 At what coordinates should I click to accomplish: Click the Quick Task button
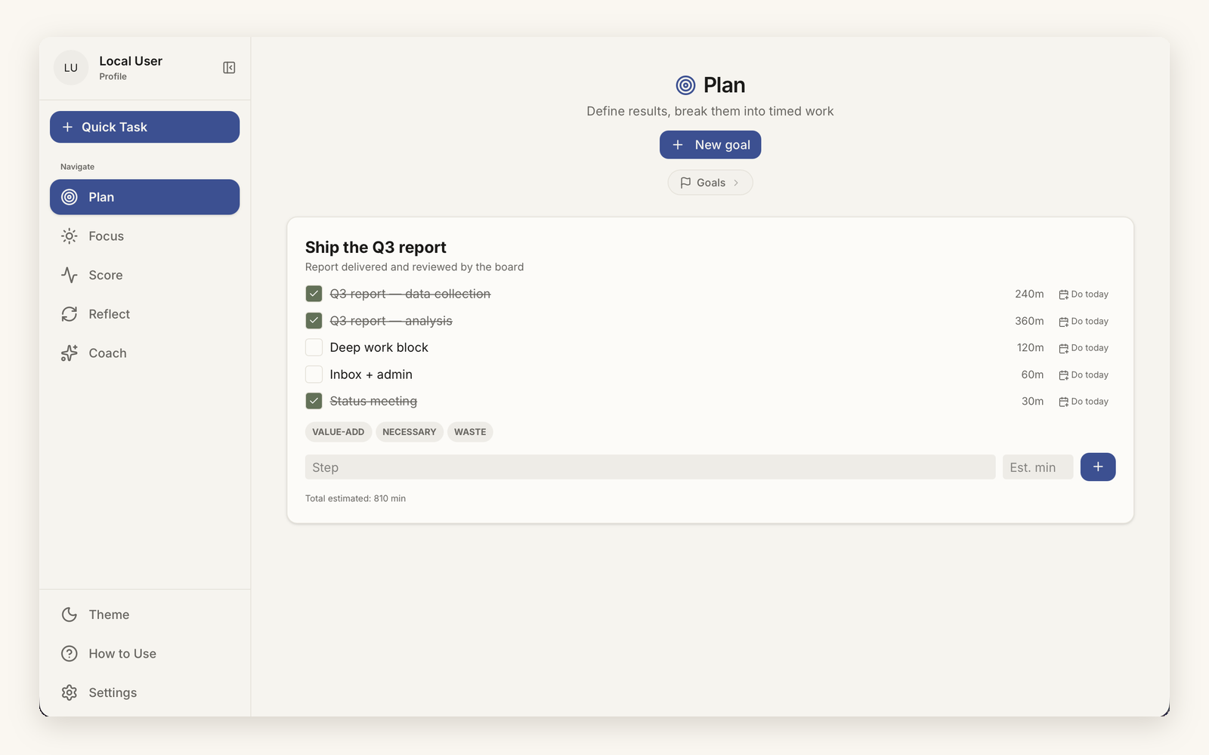(144, 127)
